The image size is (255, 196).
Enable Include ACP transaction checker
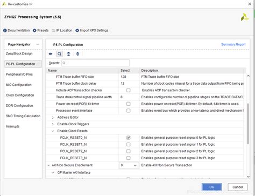coord(128,90)
